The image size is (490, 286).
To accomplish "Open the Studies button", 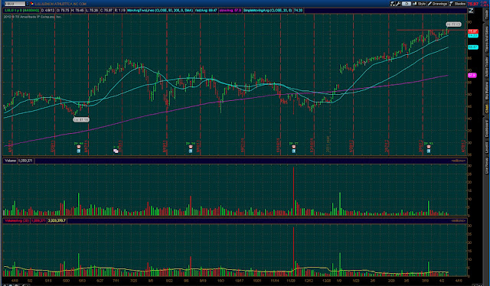I will pos(458,4).
